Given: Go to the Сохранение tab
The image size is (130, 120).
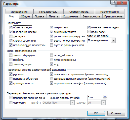Looking at the screenshot, I should pyautogui.click(x=71, y=16).
